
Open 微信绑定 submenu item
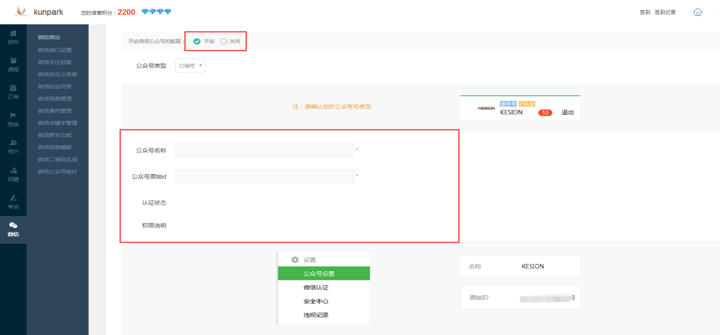point(49,38)
